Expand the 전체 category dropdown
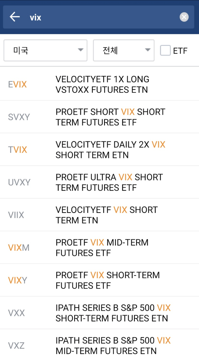This screenshot has height=359, width=199. click(124, 50)
